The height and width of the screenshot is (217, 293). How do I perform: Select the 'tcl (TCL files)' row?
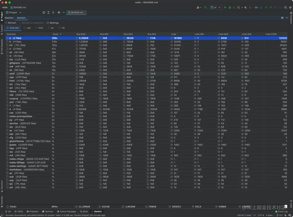click(146, 45)
